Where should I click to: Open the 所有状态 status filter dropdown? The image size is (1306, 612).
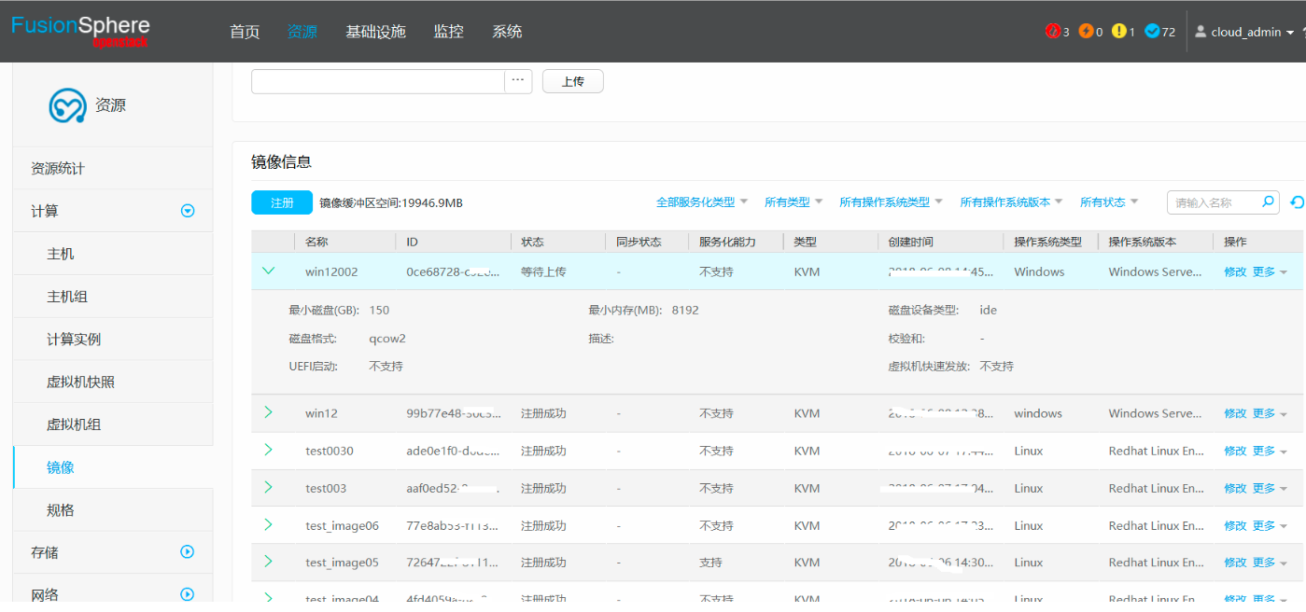click(1107, 202)
